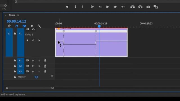Toggle insert sequences as nests icon
180x101 pixels.
(x=9, y=26)
